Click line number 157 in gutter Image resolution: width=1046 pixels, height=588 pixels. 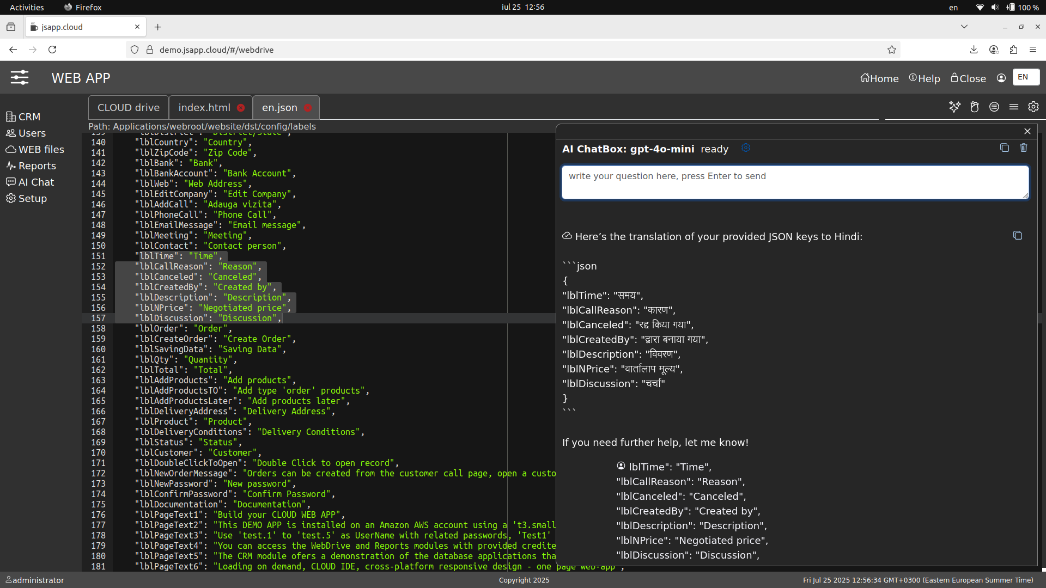click(x=98, y=318)
